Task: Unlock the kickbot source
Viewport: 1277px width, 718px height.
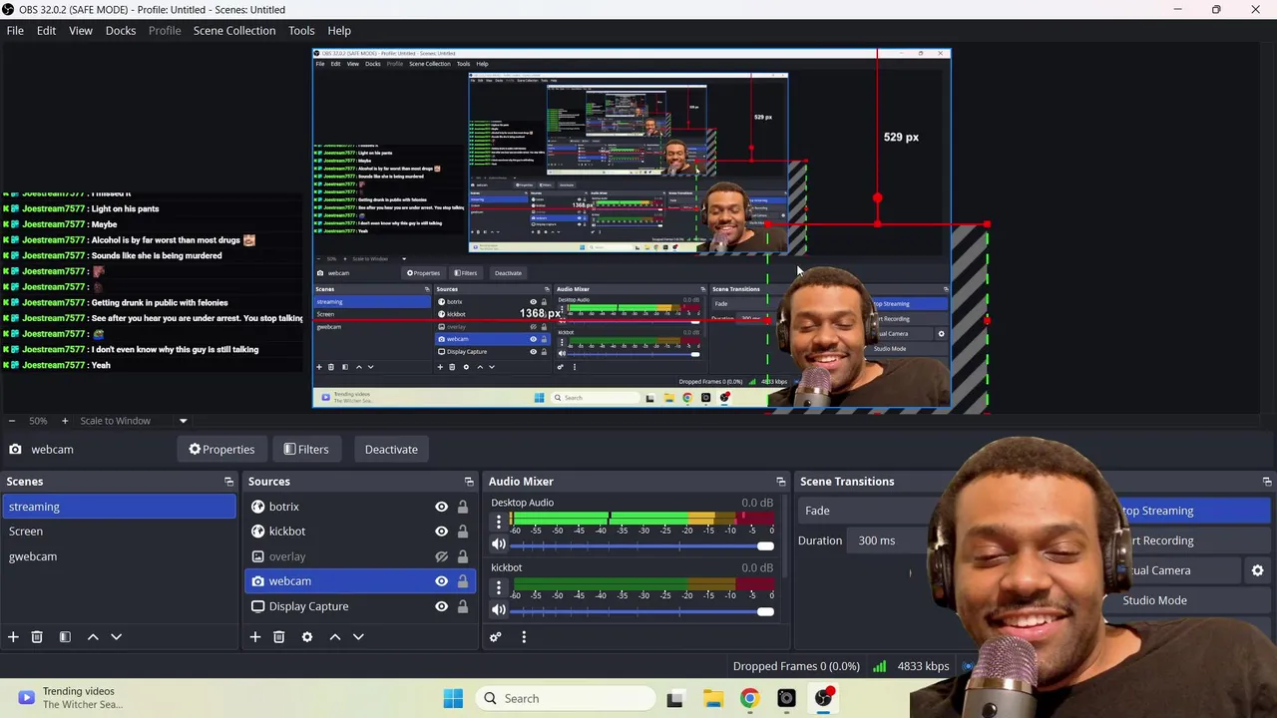Action: (463, 532)
